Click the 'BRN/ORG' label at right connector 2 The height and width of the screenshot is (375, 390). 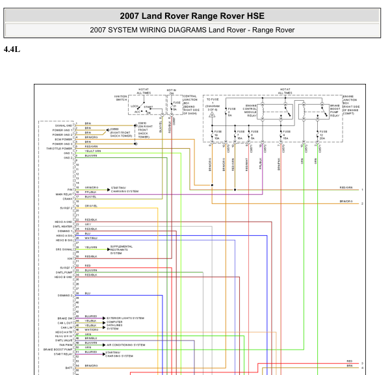[346, 201]
